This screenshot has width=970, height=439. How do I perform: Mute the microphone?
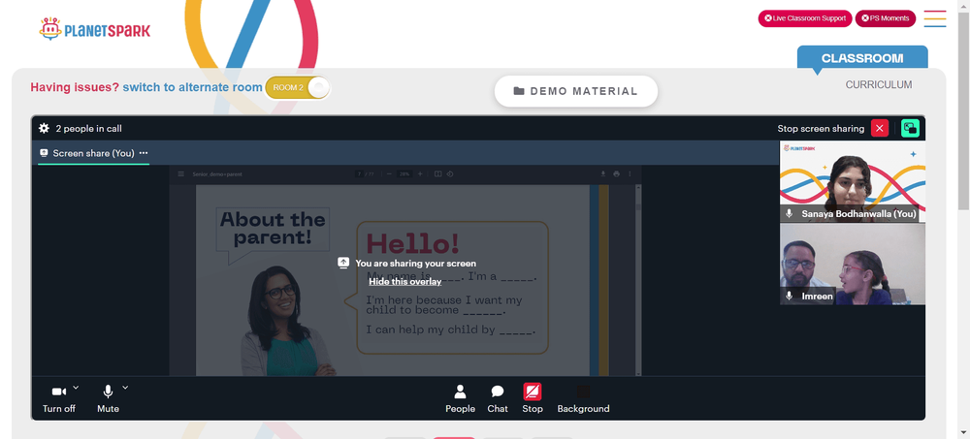coord(108,398)
